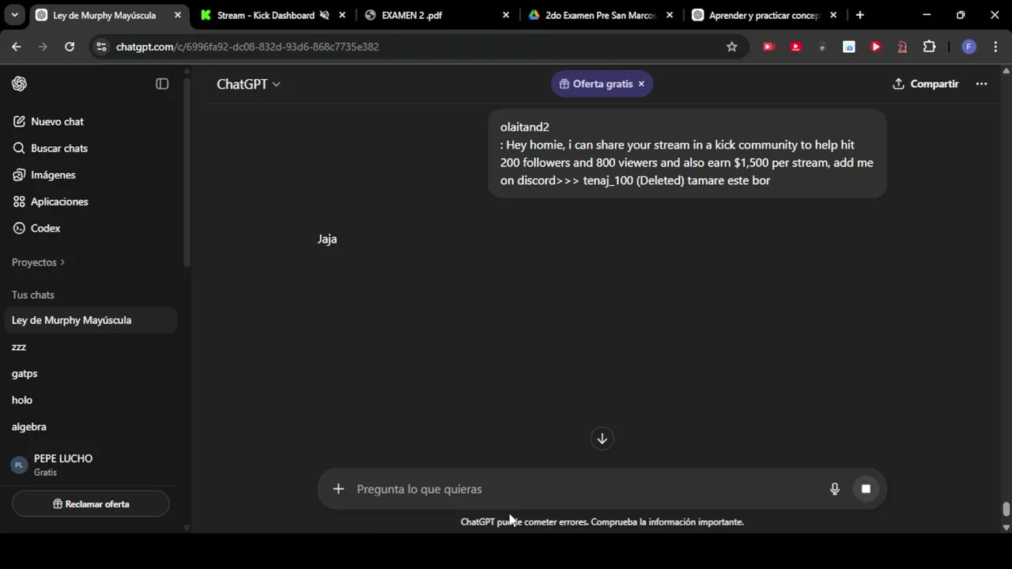
Task: Open the Chrome profile avatar F
Action: (x=969, y=47)
